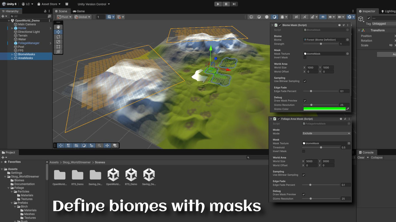This screenshot has height=222, width=396.
Task: Select the Move tool in Scene toolbar
Action: coord(58,32)
